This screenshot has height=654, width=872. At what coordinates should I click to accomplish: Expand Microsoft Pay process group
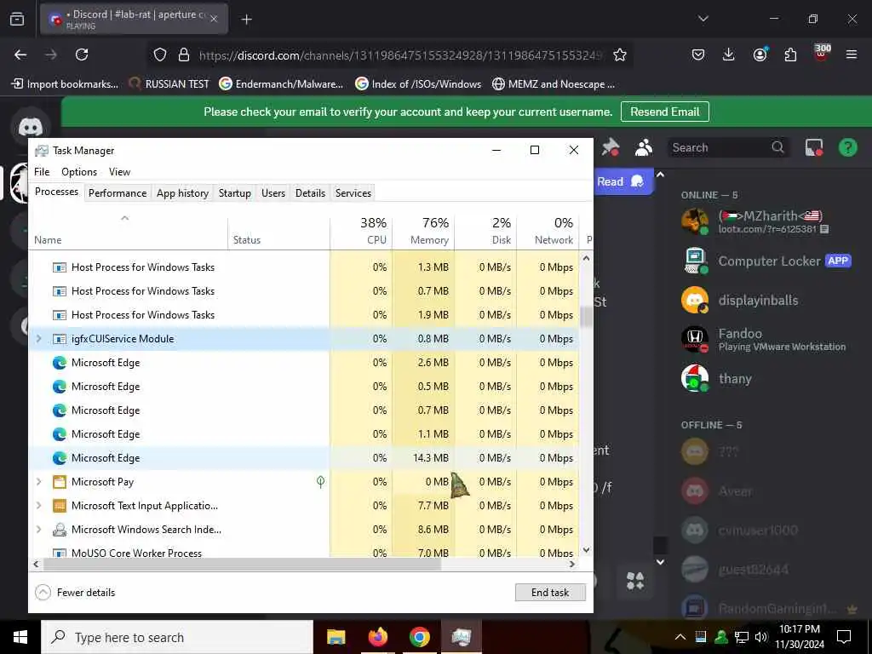[x=38, y=482]
